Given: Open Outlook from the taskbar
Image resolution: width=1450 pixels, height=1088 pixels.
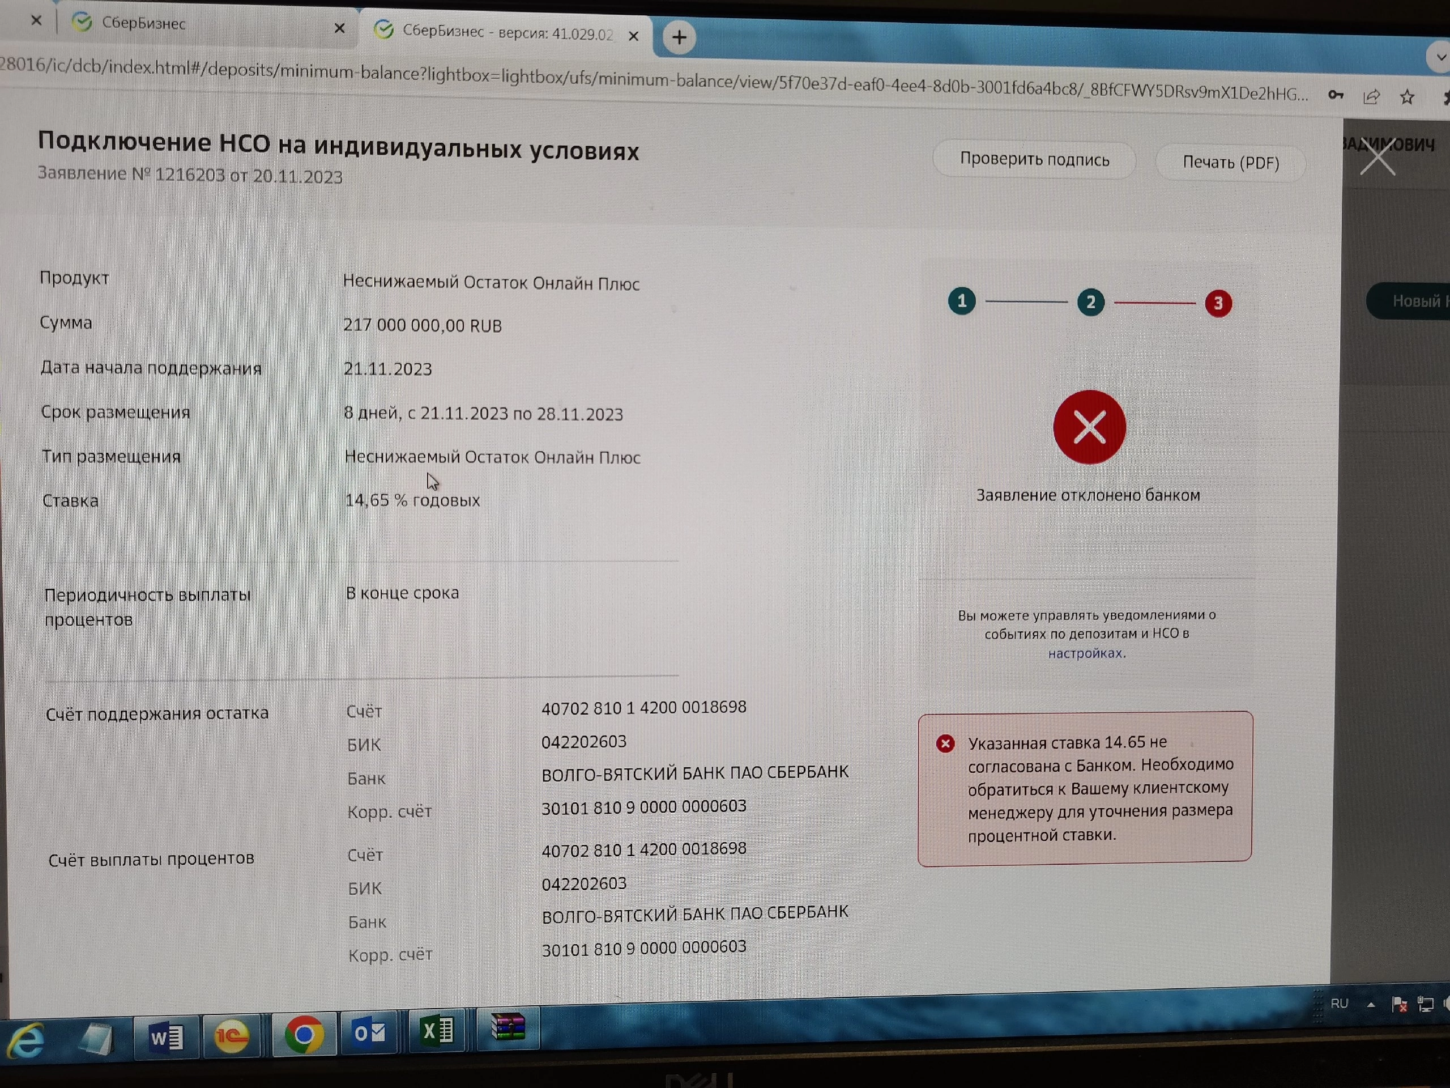Looking at the screenshot, I should coord(370,1032).
